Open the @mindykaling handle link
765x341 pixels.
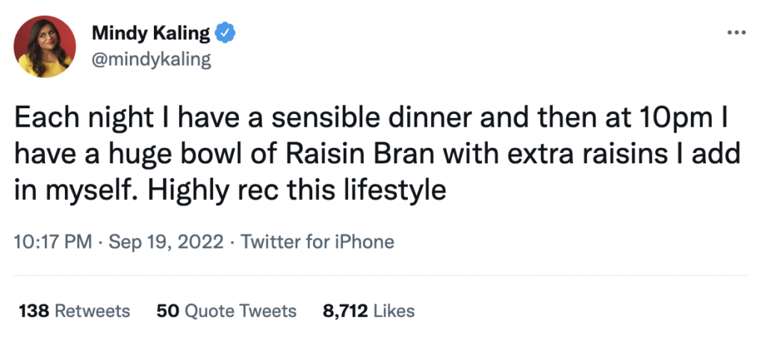point(151,60)
